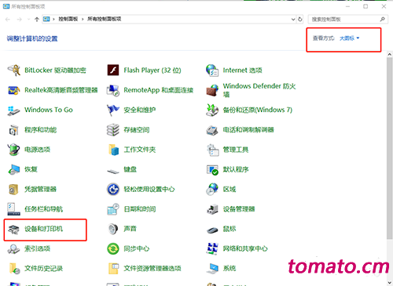The image size is (393, 286).
Task: Open the 日期和时间 icon
Action: pyautogui.click(x=113, y=209)
